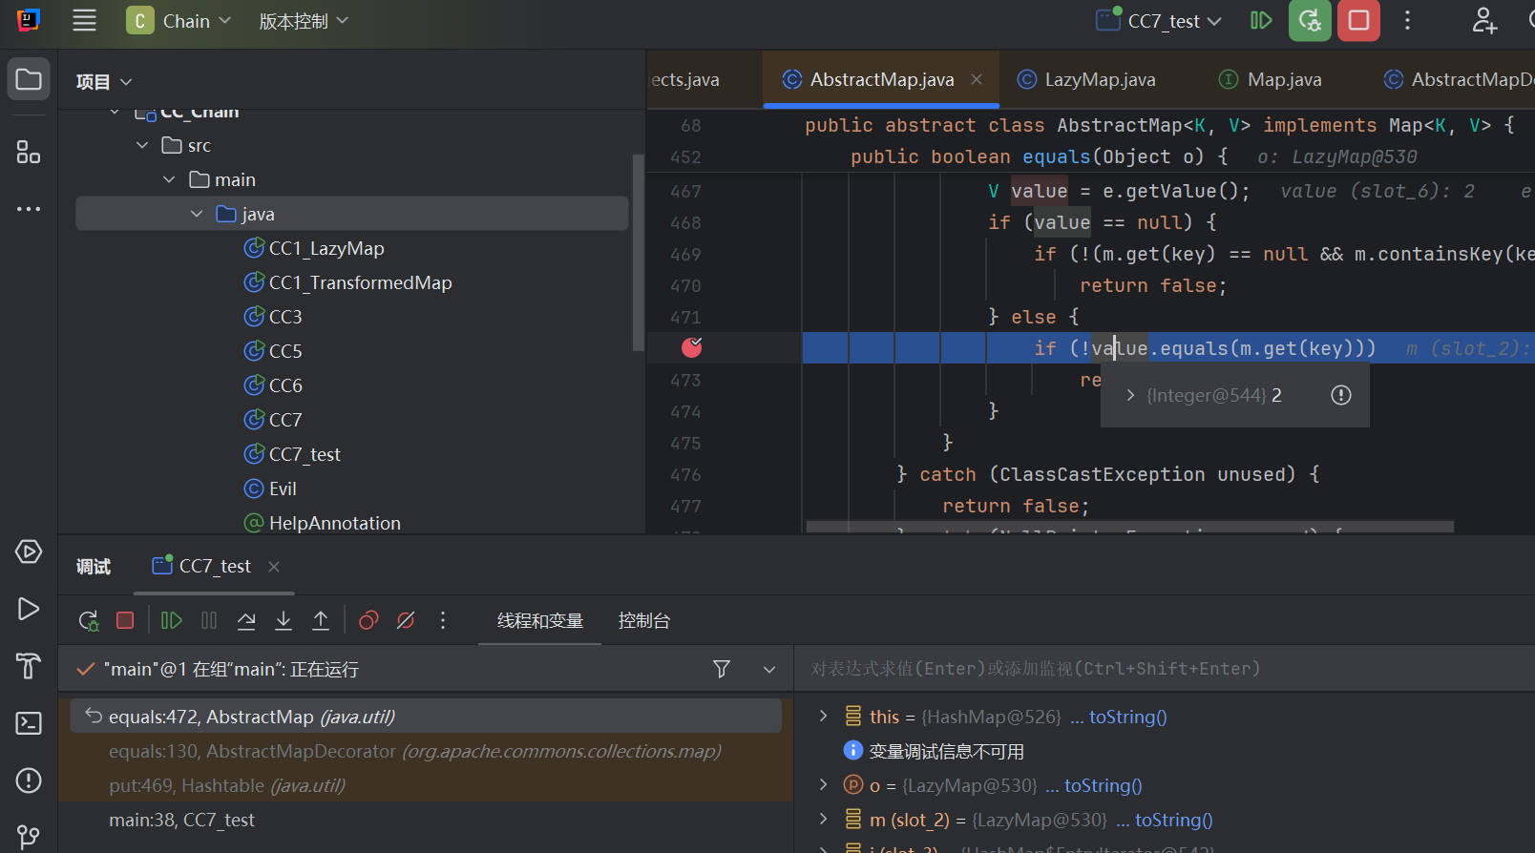Open the Services tool window
Viewport: 1535px width, 853px height.
coord(29,552)
